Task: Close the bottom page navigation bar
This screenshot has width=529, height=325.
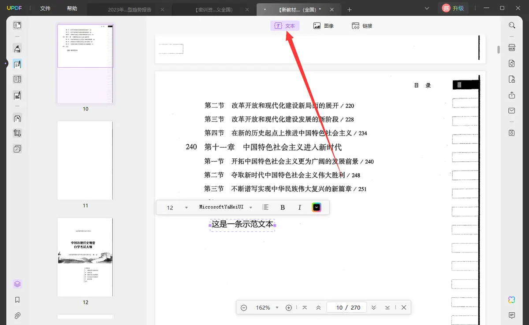Action: (404, 308)
